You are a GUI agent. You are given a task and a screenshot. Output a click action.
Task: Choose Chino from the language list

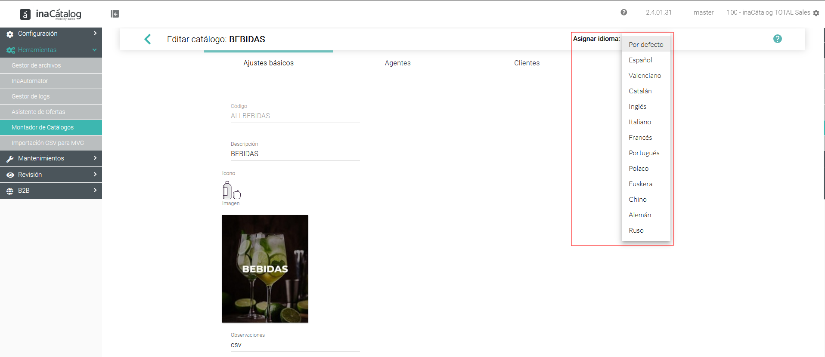click(646, 199)
